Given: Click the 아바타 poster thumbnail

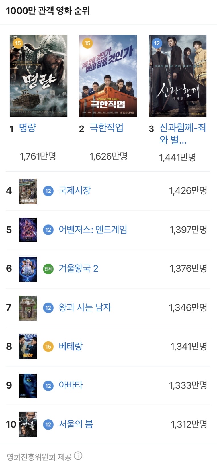Looking at the screenshot, I should point(28,386).
